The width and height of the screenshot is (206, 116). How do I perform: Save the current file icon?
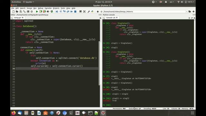click(x=21, y=12)
